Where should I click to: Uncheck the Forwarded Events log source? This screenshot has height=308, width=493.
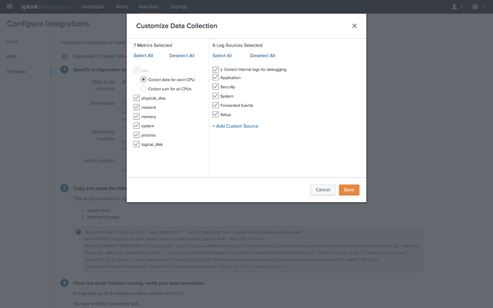[x=216, y=105]
